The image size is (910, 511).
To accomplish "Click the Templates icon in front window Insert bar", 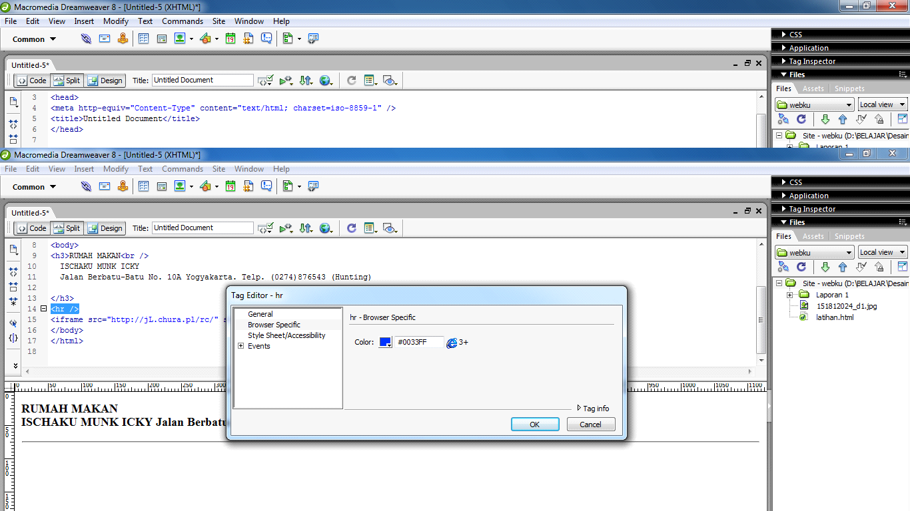I will [x=288, y=187].
